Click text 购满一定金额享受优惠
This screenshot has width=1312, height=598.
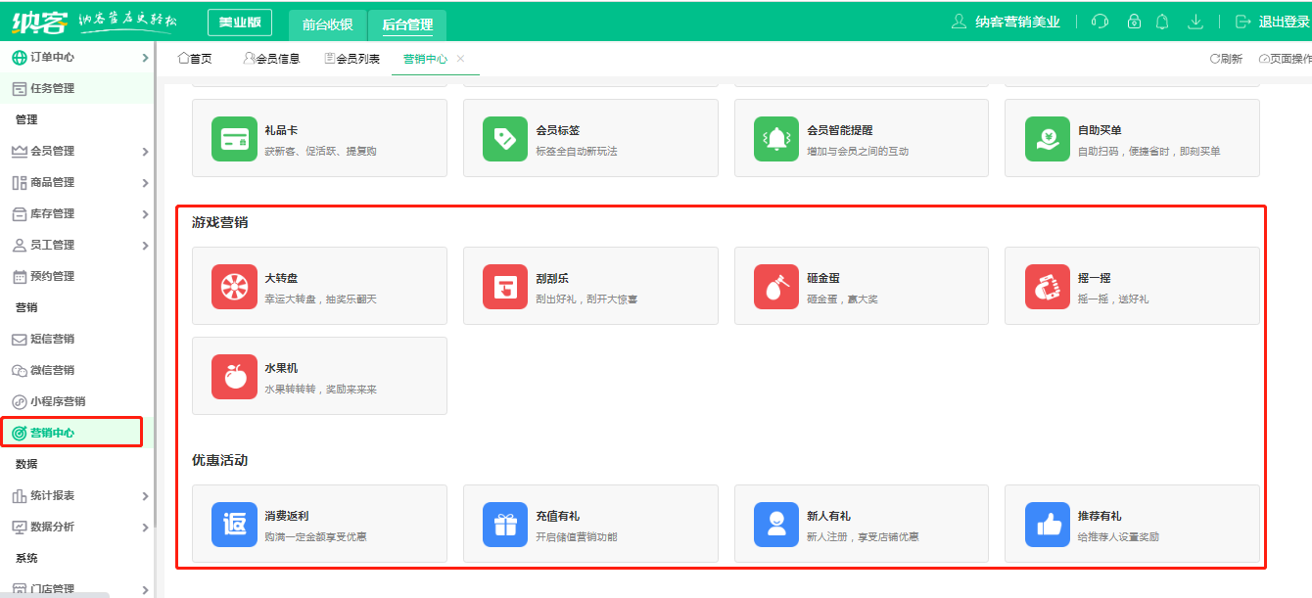pyautogui.click(x=315, y=536)
